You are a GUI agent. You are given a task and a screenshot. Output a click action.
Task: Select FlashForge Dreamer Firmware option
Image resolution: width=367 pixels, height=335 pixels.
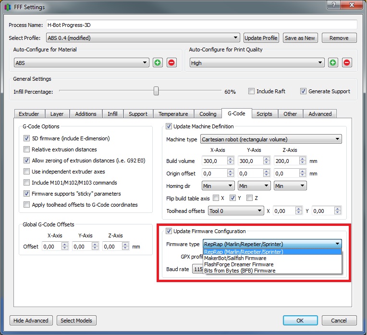[239, 264]
